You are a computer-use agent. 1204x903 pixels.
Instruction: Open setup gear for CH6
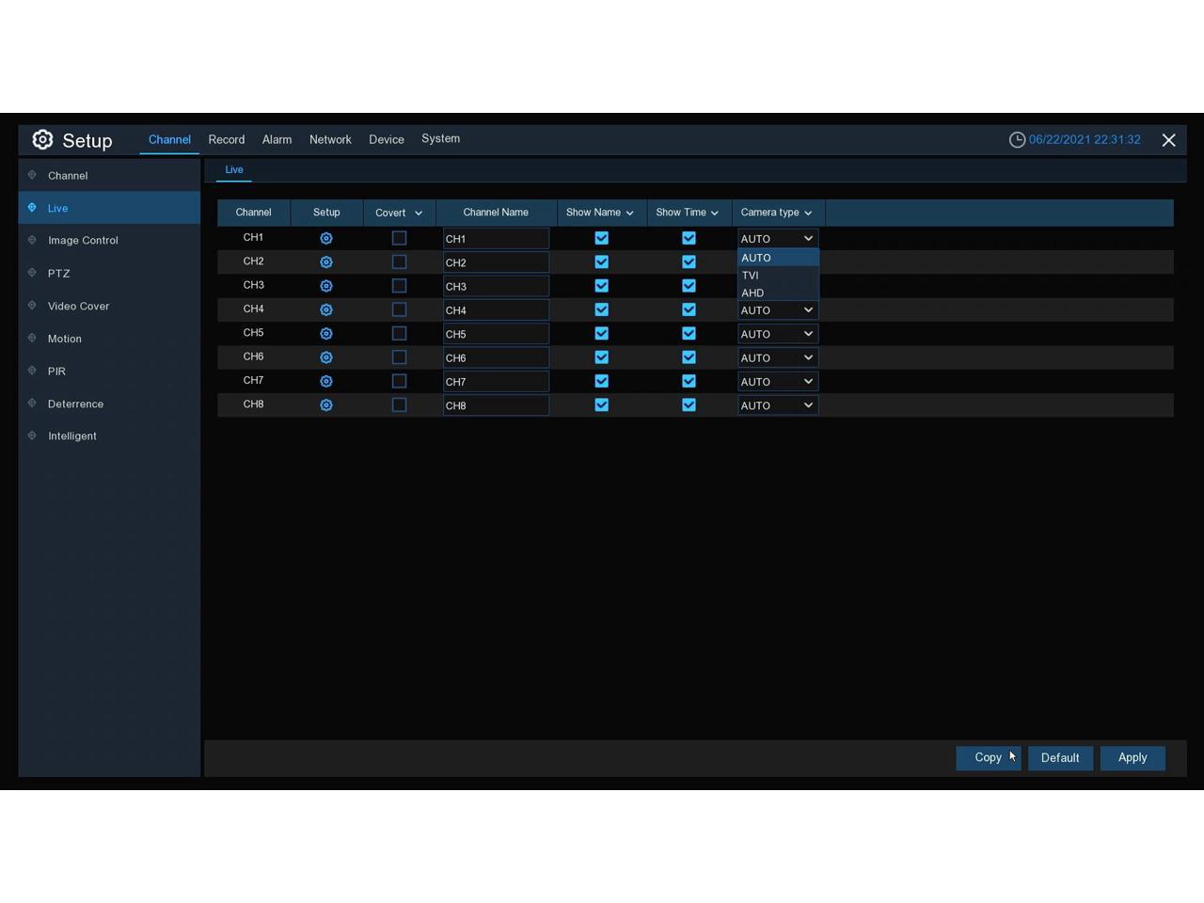[326, 357]
